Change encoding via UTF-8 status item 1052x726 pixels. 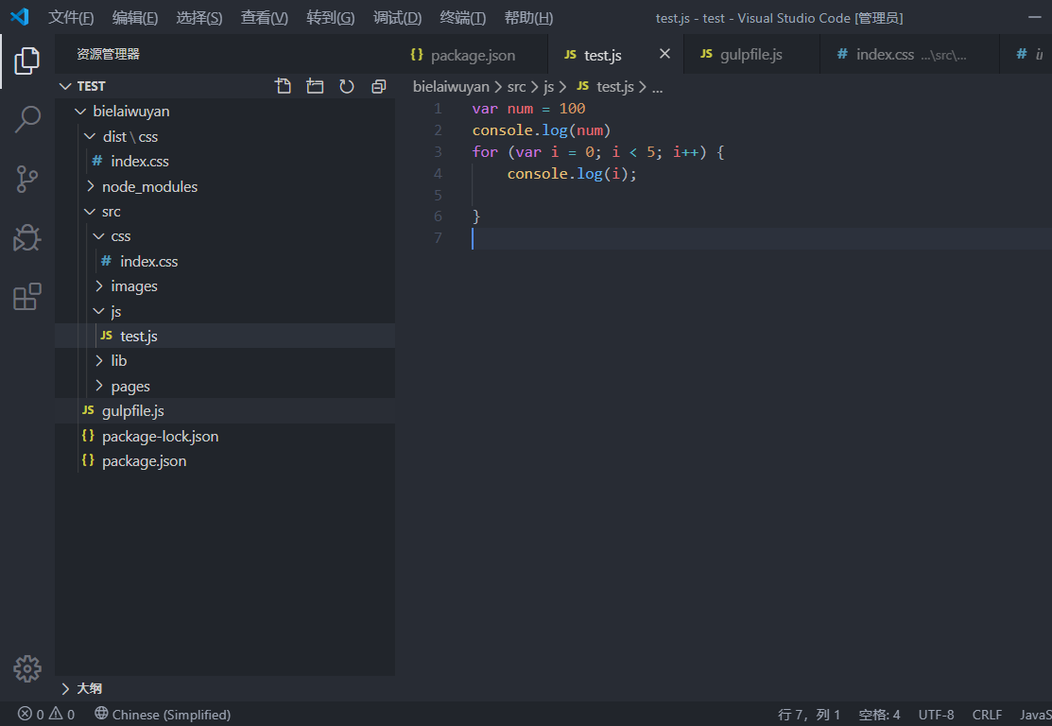pos(936,715)
